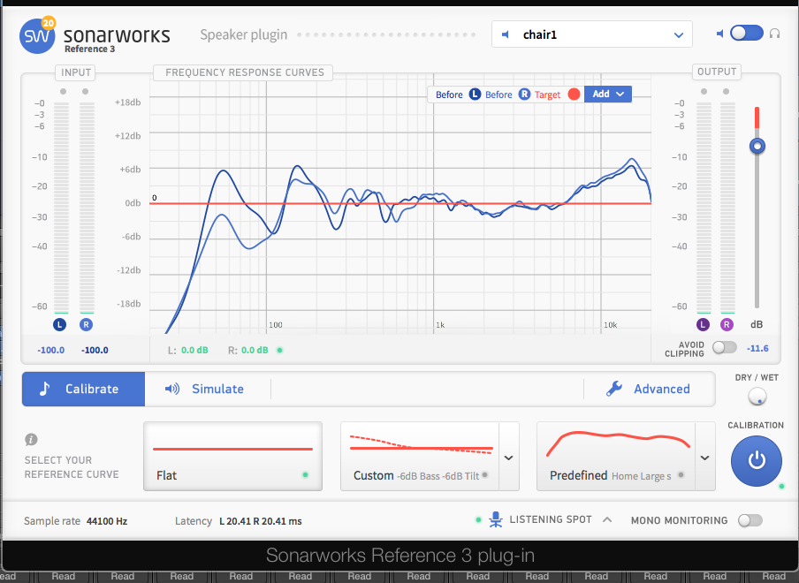The width and height of the screenshot is (799, 583).
Task: Toggle the Before R curve badge
Action: pos(524,95)
